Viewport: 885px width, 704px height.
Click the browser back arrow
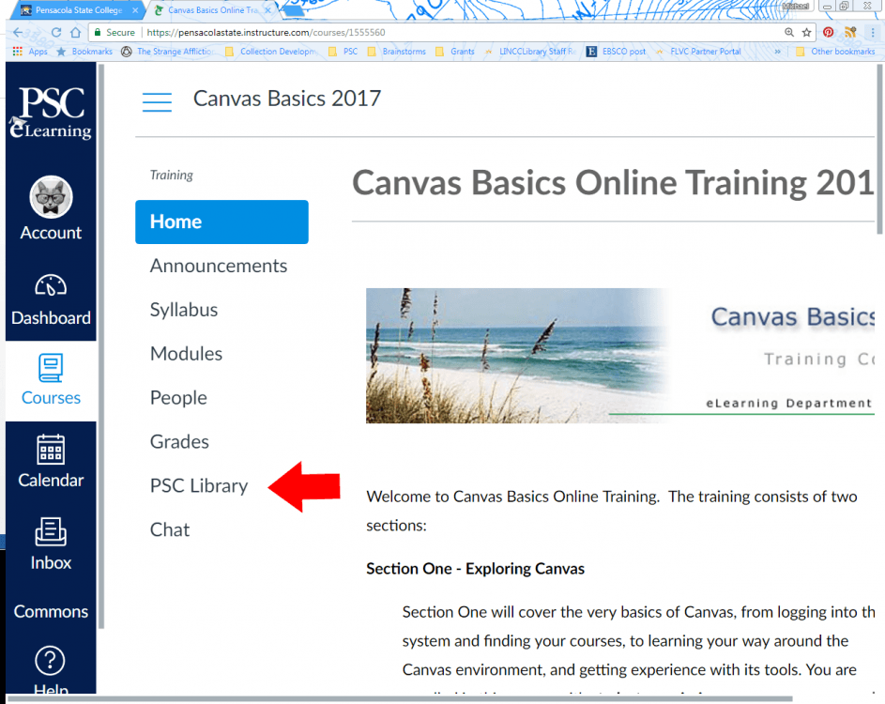(19, 32)
